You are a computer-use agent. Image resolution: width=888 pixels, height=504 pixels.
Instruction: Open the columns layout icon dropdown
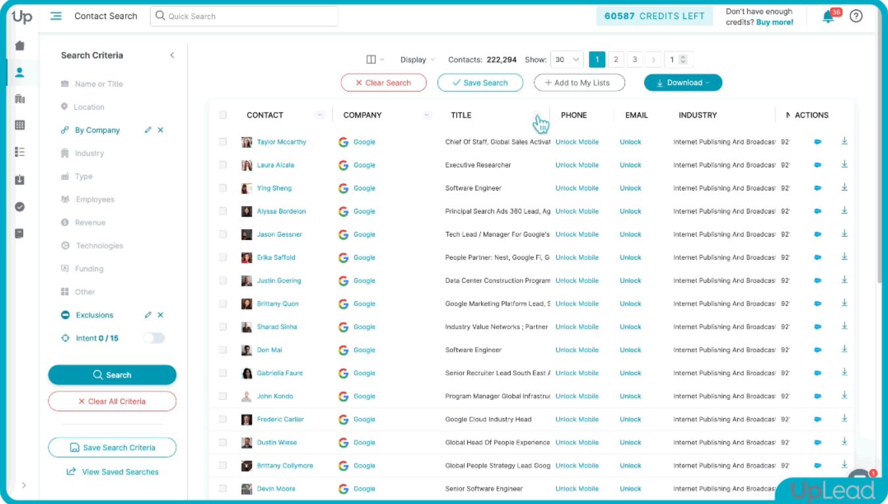[x=375, y=59]
